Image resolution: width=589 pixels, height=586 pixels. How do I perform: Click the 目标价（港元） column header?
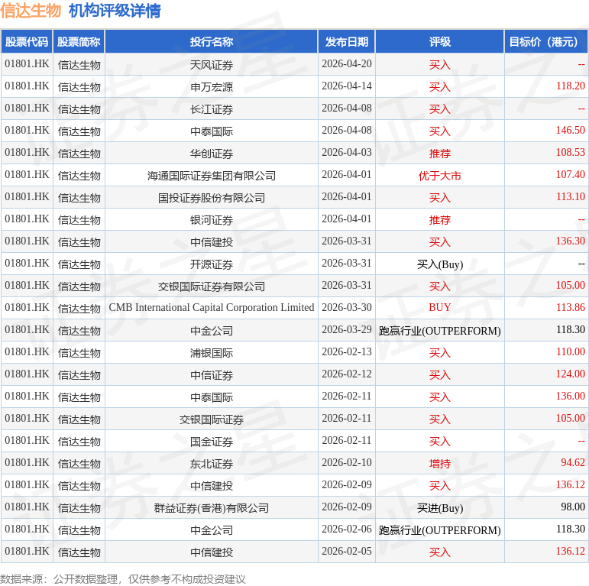pos(546,42)
